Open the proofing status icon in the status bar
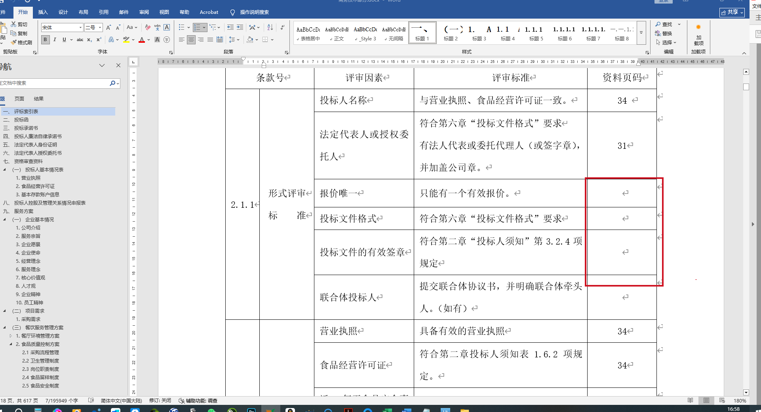 click(91, 401)
